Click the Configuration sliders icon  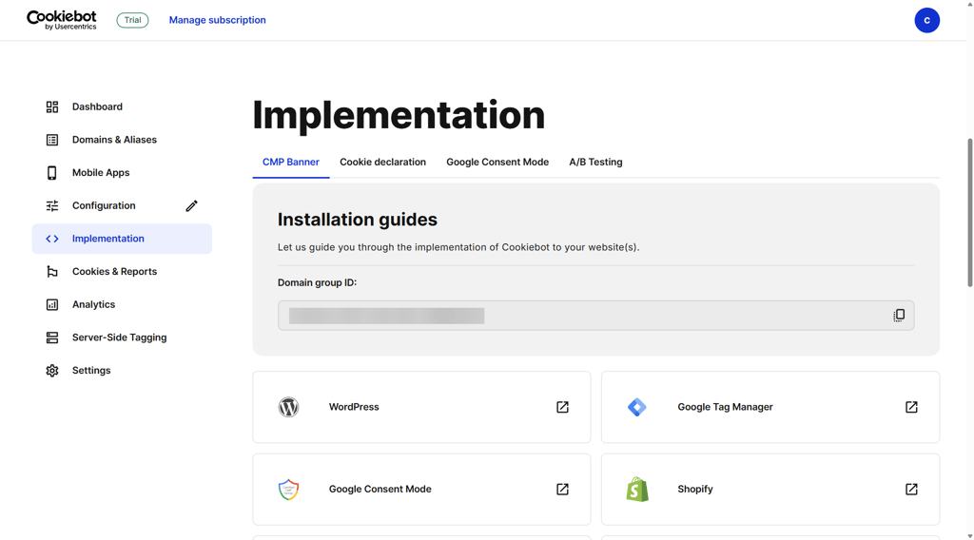[x=52, y=205]
